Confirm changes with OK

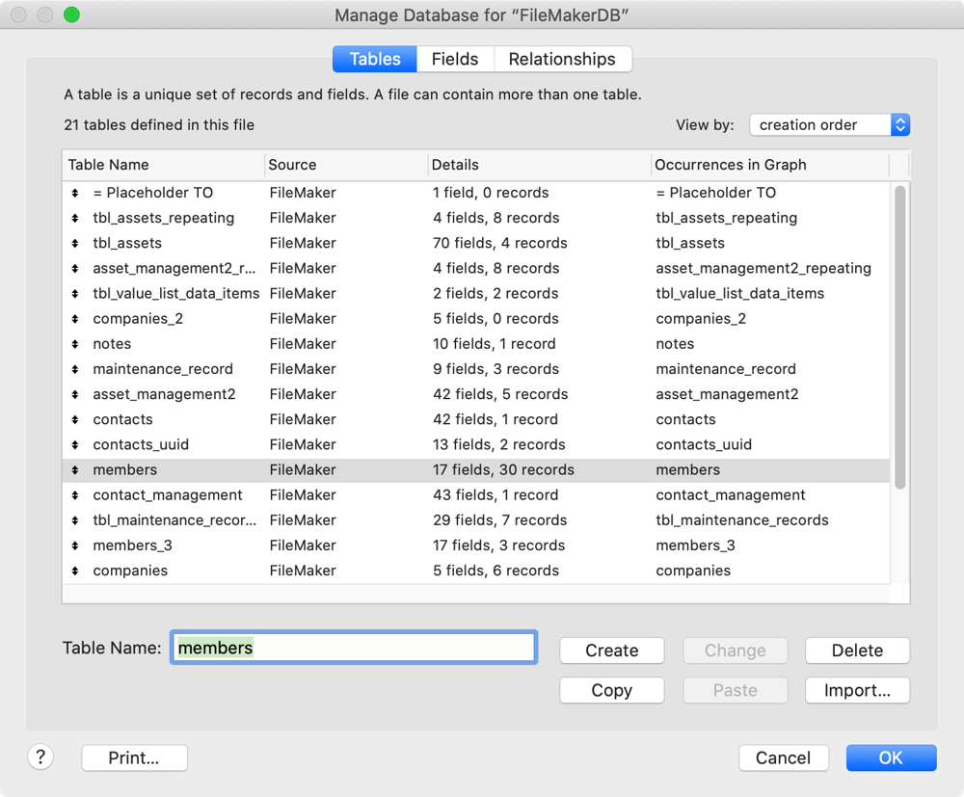click(x=891, y=757)
